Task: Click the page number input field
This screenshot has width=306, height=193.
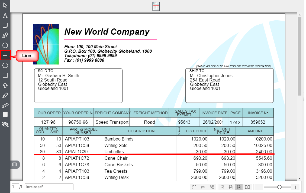Action: tap(15, 187)
